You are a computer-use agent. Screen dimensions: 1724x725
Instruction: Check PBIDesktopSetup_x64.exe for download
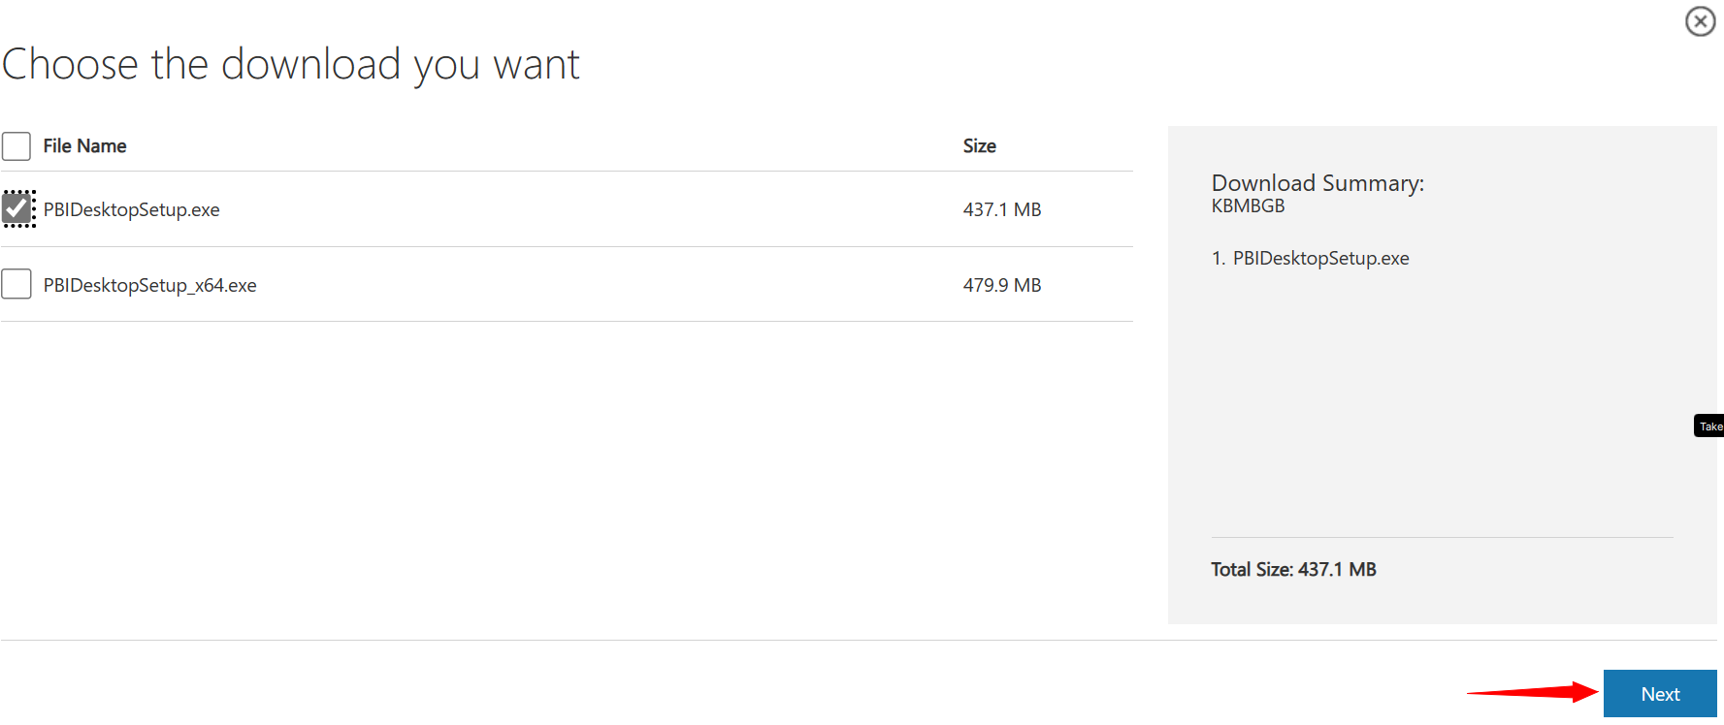[x=16, y=283]
